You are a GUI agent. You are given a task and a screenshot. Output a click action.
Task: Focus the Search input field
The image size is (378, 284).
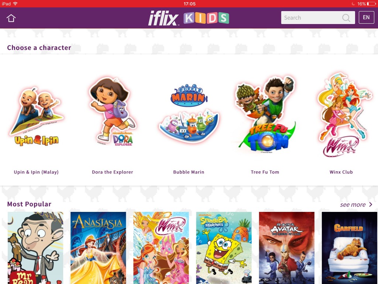[x=318, y=18]
